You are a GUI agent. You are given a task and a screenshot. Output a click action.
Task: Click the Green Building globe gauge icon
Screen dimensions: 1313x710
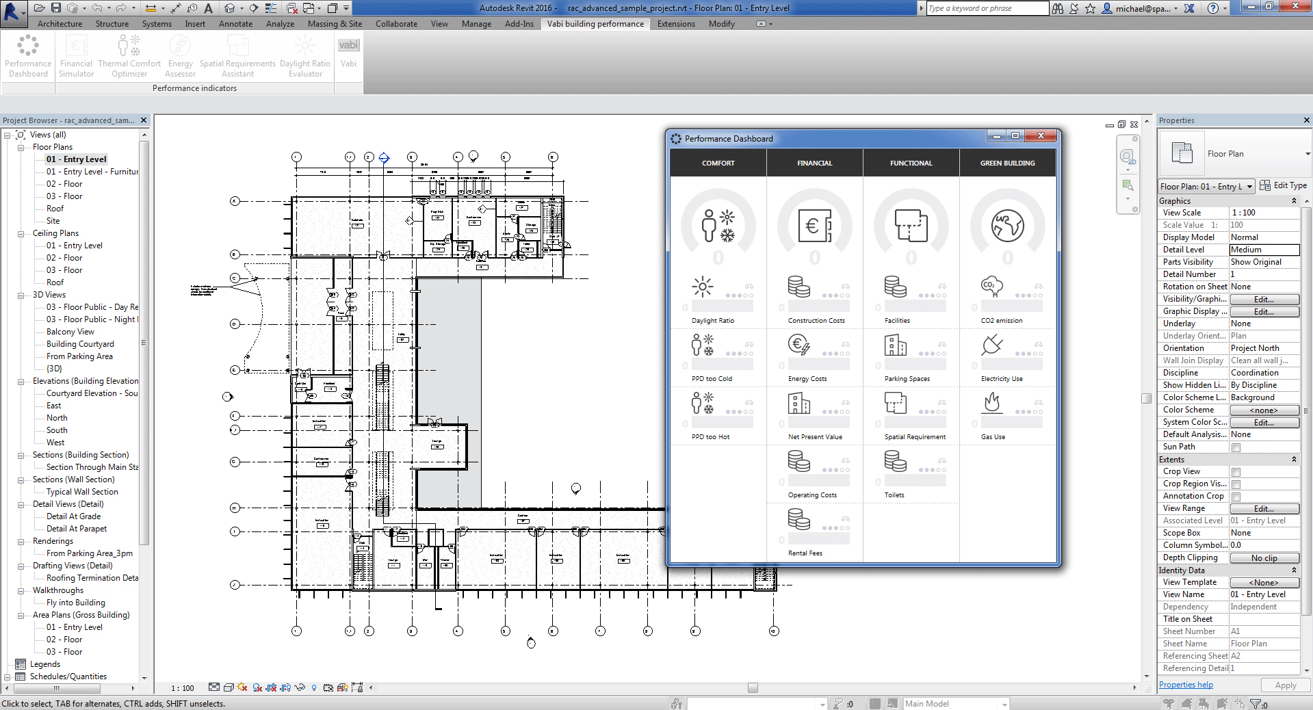click(x=1007, y=225)
